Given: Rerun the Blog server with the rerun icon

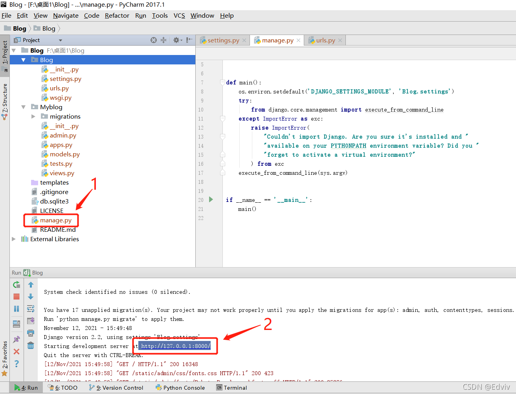Looking at the screenshot, I should click(x=17, y=285).
